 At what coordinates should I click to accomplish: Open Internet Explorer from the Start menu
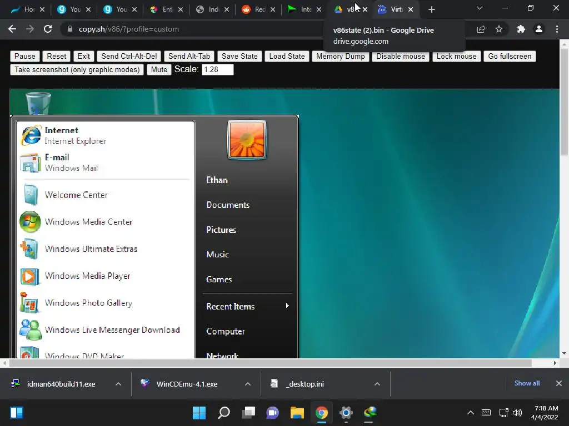tap(31, 135)
